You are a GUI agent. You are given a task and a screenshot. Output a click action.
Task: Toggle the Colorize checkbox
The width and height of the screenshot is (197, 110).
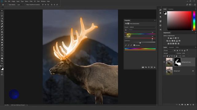pyautogui.click(x=134, y=45)
